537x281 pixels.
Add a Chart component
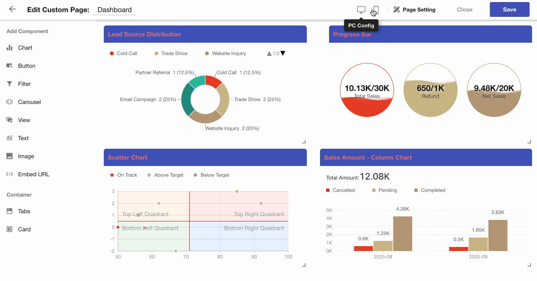tap(25, 48)
